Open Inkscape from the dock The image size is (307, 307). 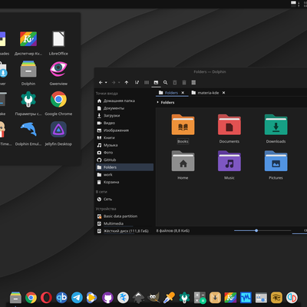[x=138, y=298]
